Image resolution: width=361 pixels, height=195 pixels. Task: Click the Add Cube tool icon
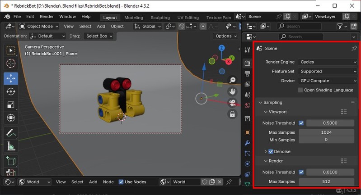coord(11,161)
